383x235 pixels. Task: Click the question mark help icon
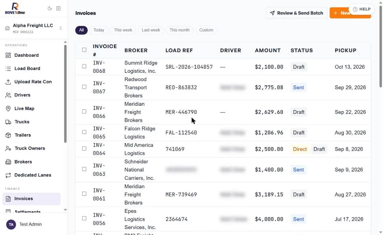[355, 9]
